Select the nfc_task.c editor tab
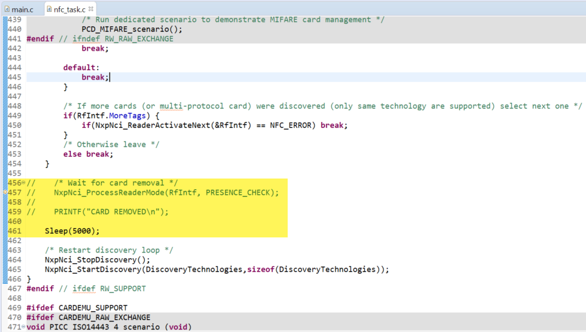586x332 pixels. click(x=70, y=9)
